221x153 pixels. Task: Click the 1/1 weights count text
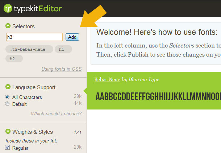click(78, 132)
